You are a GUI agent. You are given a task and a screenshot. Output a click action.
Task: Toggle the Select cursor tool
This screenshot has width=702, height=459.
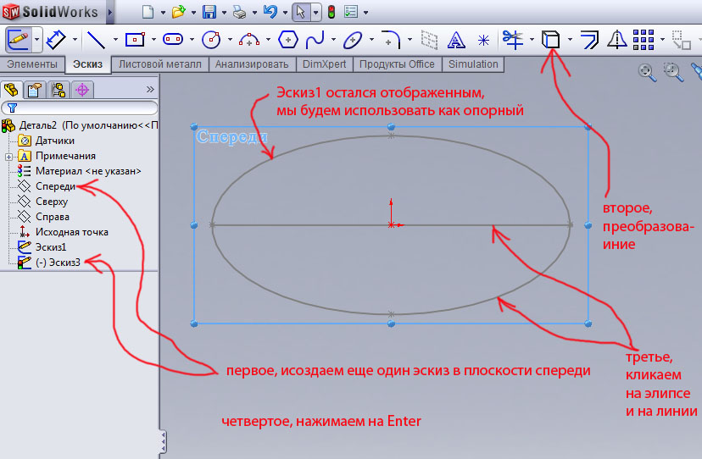coord(300,12)
